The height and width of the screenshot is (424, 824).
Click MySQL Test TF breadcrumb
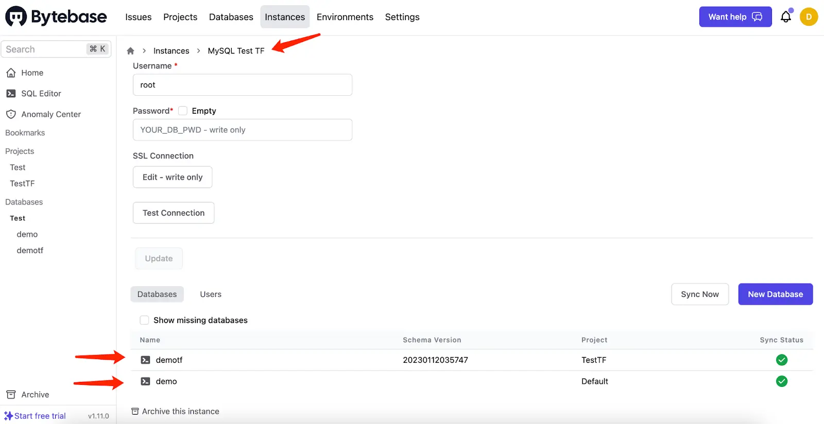click(x=236, y=51)
